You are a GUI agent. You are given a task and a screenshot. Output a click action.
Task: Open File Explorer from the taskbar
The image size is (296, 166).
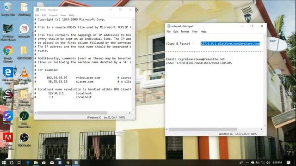point(36,163)
